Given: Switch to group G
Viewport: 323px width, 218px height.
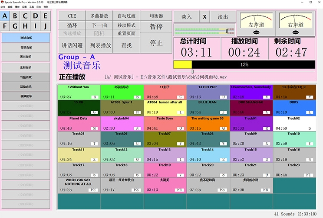Looking at the screenshot, I should click(15, 26).
